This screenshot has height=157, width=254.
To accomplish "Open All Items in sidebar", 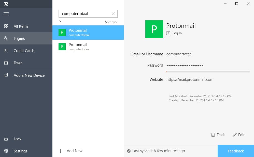I will pyautogui.click(x=21, y=26).
